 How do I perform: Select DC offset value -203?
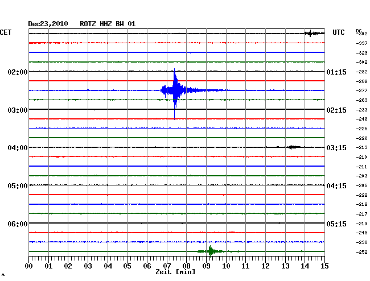pos(361,176)
